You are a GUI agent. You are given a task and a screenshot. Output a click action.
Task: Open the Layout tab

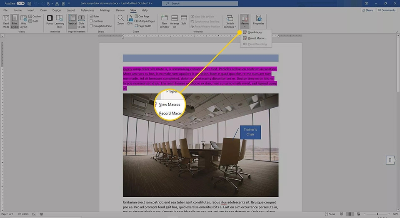click(x=71, y=10)
